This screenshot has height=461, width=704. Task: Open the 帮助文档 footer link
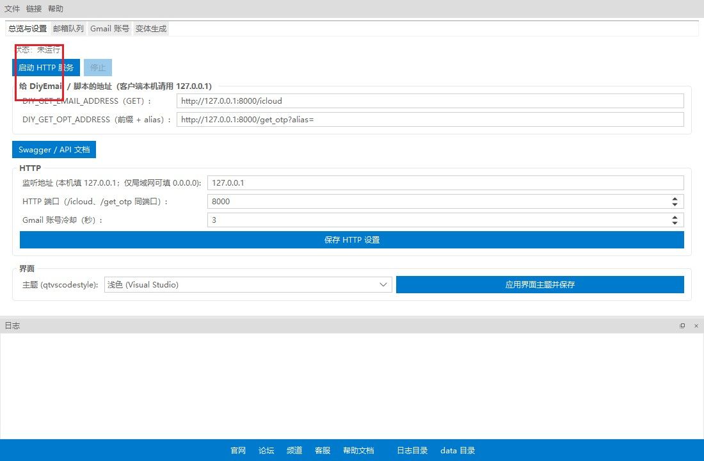click(358, 450)
